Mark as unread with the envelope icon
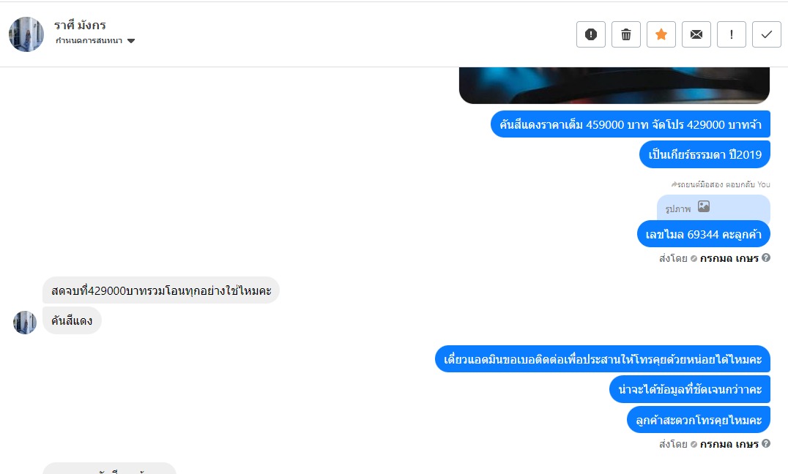 point(696,34)
